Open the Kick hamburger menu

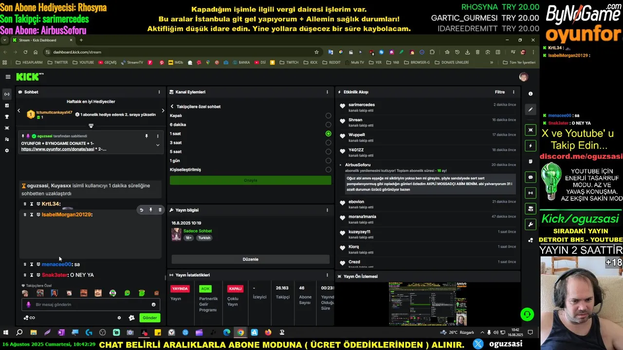coord(8,77)
